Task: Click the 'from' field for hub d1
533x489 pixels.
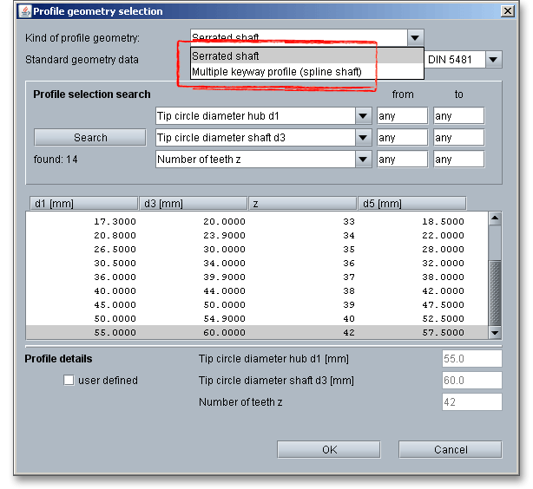Action: (x=402, y=116)
